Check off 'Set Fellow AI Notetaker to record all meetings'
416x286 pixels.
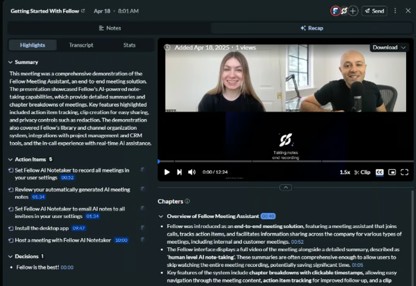click(10, 170)
